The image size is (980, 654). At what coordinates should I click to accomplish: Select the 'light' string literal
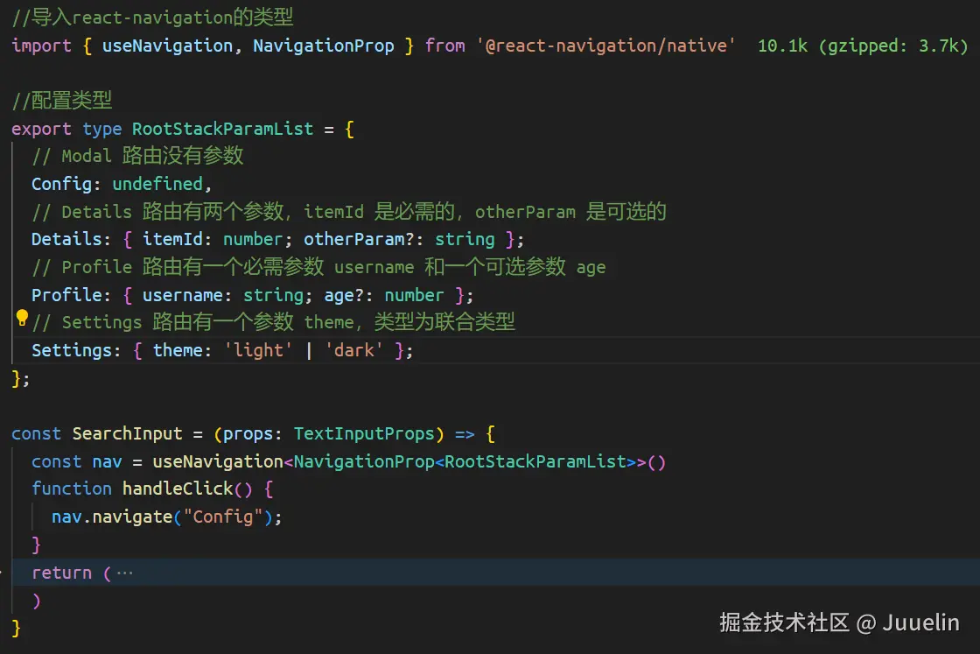(x=258, y=350)
